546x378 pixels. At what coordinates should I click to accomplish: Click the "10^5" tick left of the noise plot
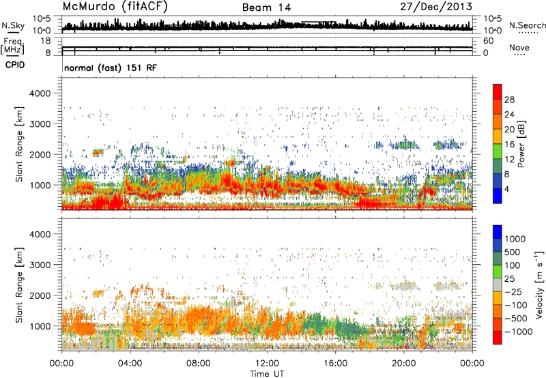coord(42,18)
